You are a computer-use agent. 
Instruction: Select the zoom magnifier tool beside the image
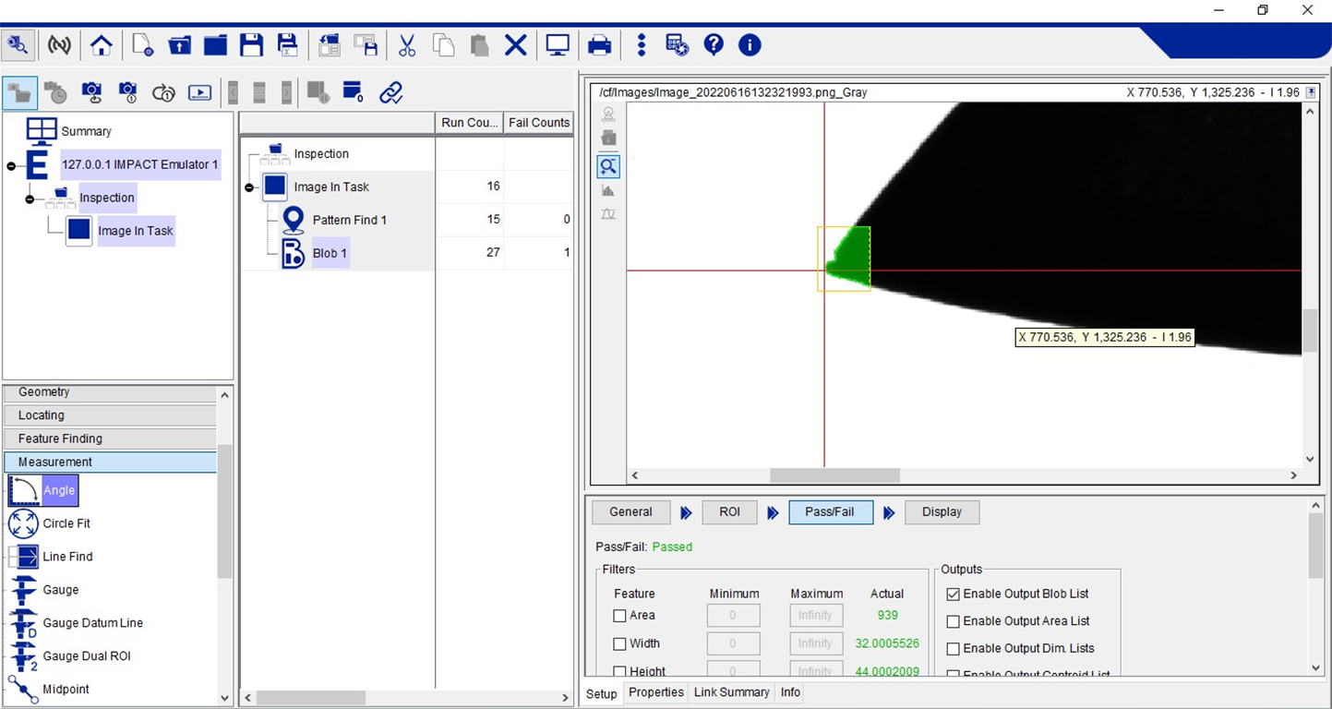(x=608, y=166)
